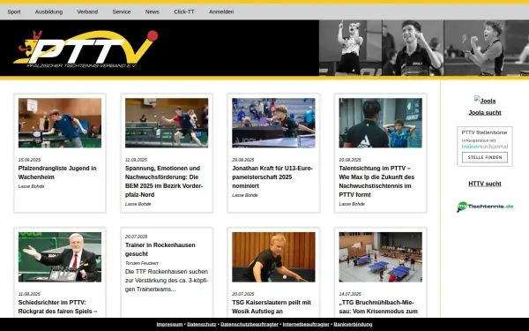
Task: Open the myTischtennis.de logo link
Action: [x=485, y=207]
